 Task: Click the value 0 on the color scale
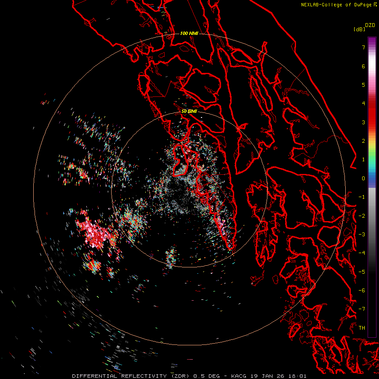point(363,179)
